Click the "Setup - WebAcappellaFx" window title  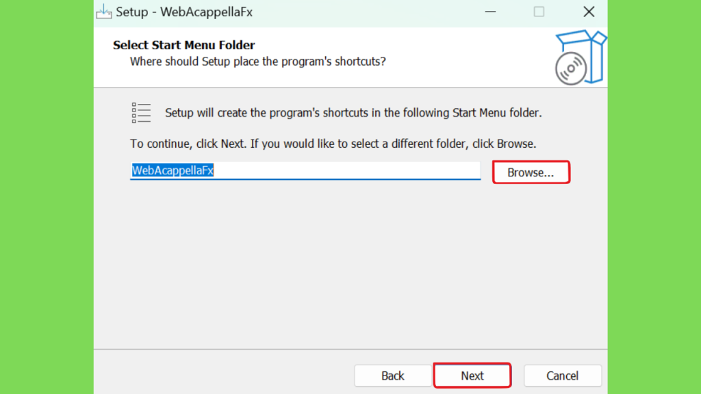pyautogui.click(x=184, y=12)
